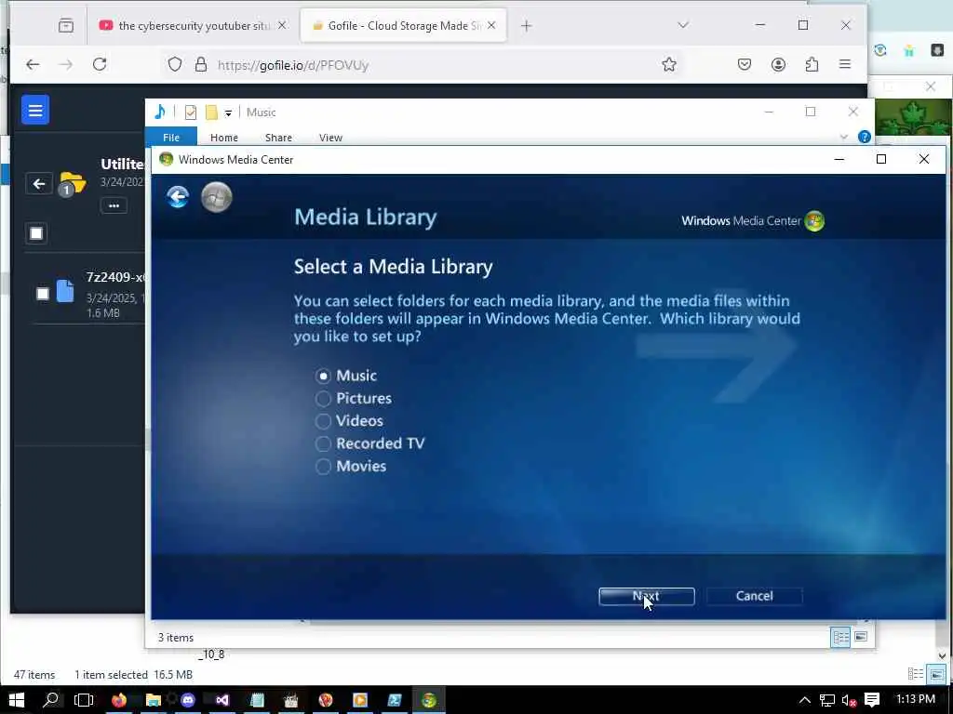Open Visual Studio from the taskbar
The height and width of the screenshot is (714, 953).
(x=222, y=700)
